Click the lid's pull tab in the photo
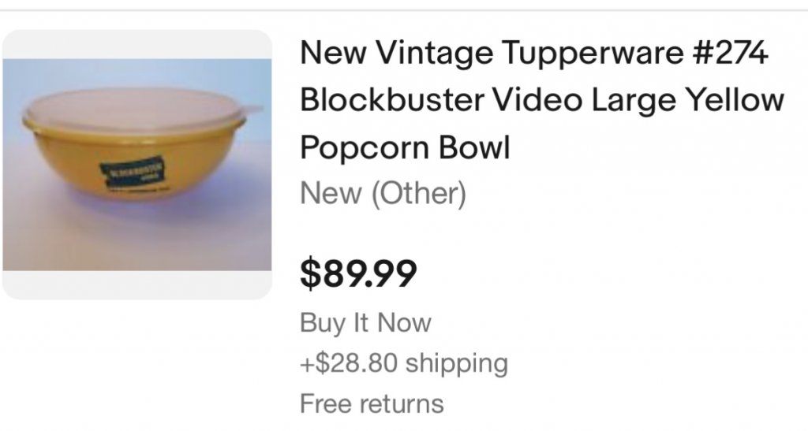 coord(254,108)
